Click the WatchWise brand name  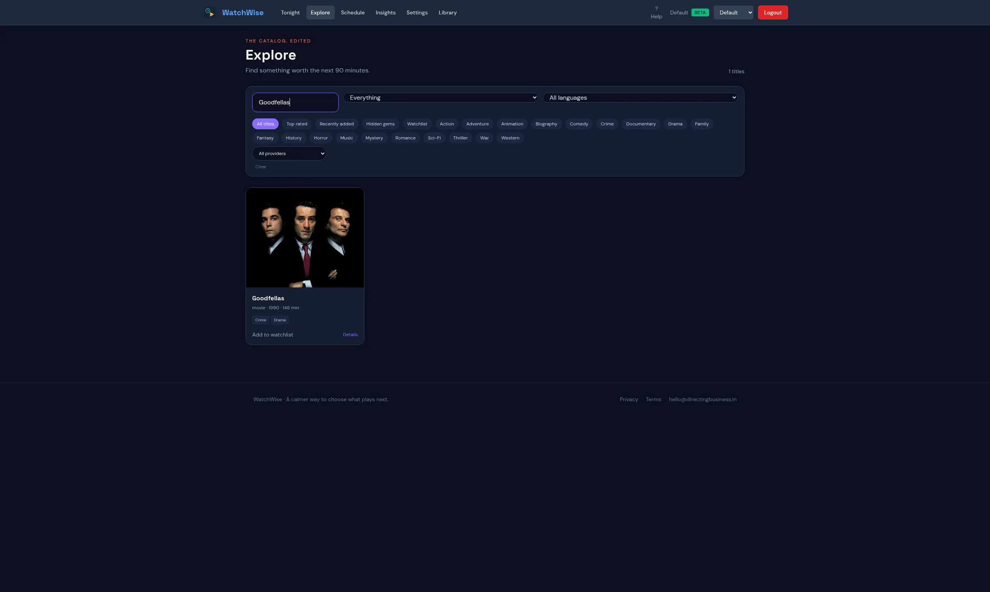coord(243,12)
